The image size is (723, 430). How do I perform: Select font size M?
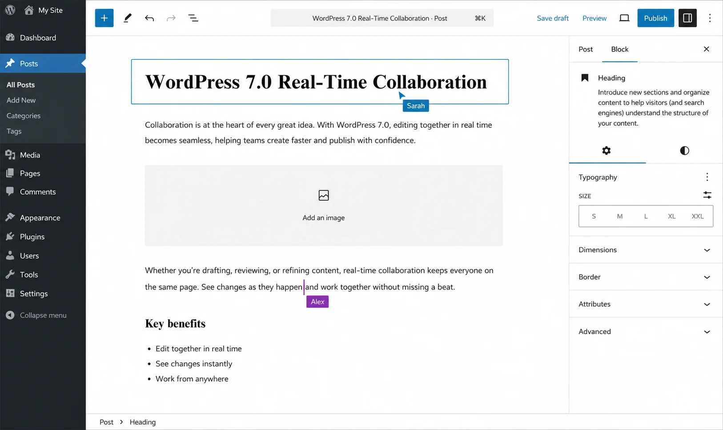(620, 216)
